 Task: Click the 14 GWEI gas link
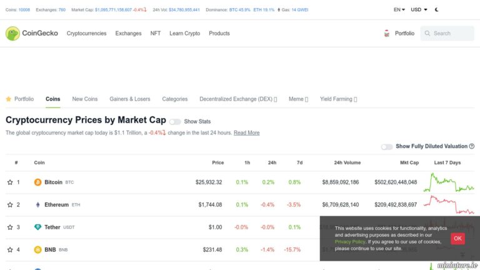[300, 10]
